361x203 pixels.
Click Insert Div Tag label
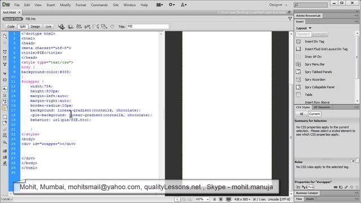pos(315,41)
